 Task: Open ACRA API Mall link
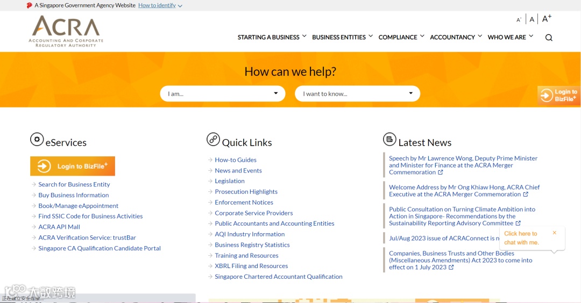59,227
